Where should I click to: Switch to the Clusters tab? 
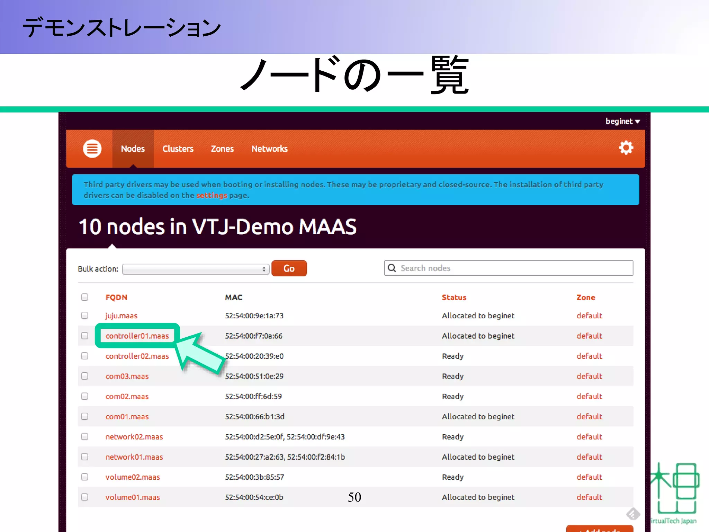coord(178,149)
